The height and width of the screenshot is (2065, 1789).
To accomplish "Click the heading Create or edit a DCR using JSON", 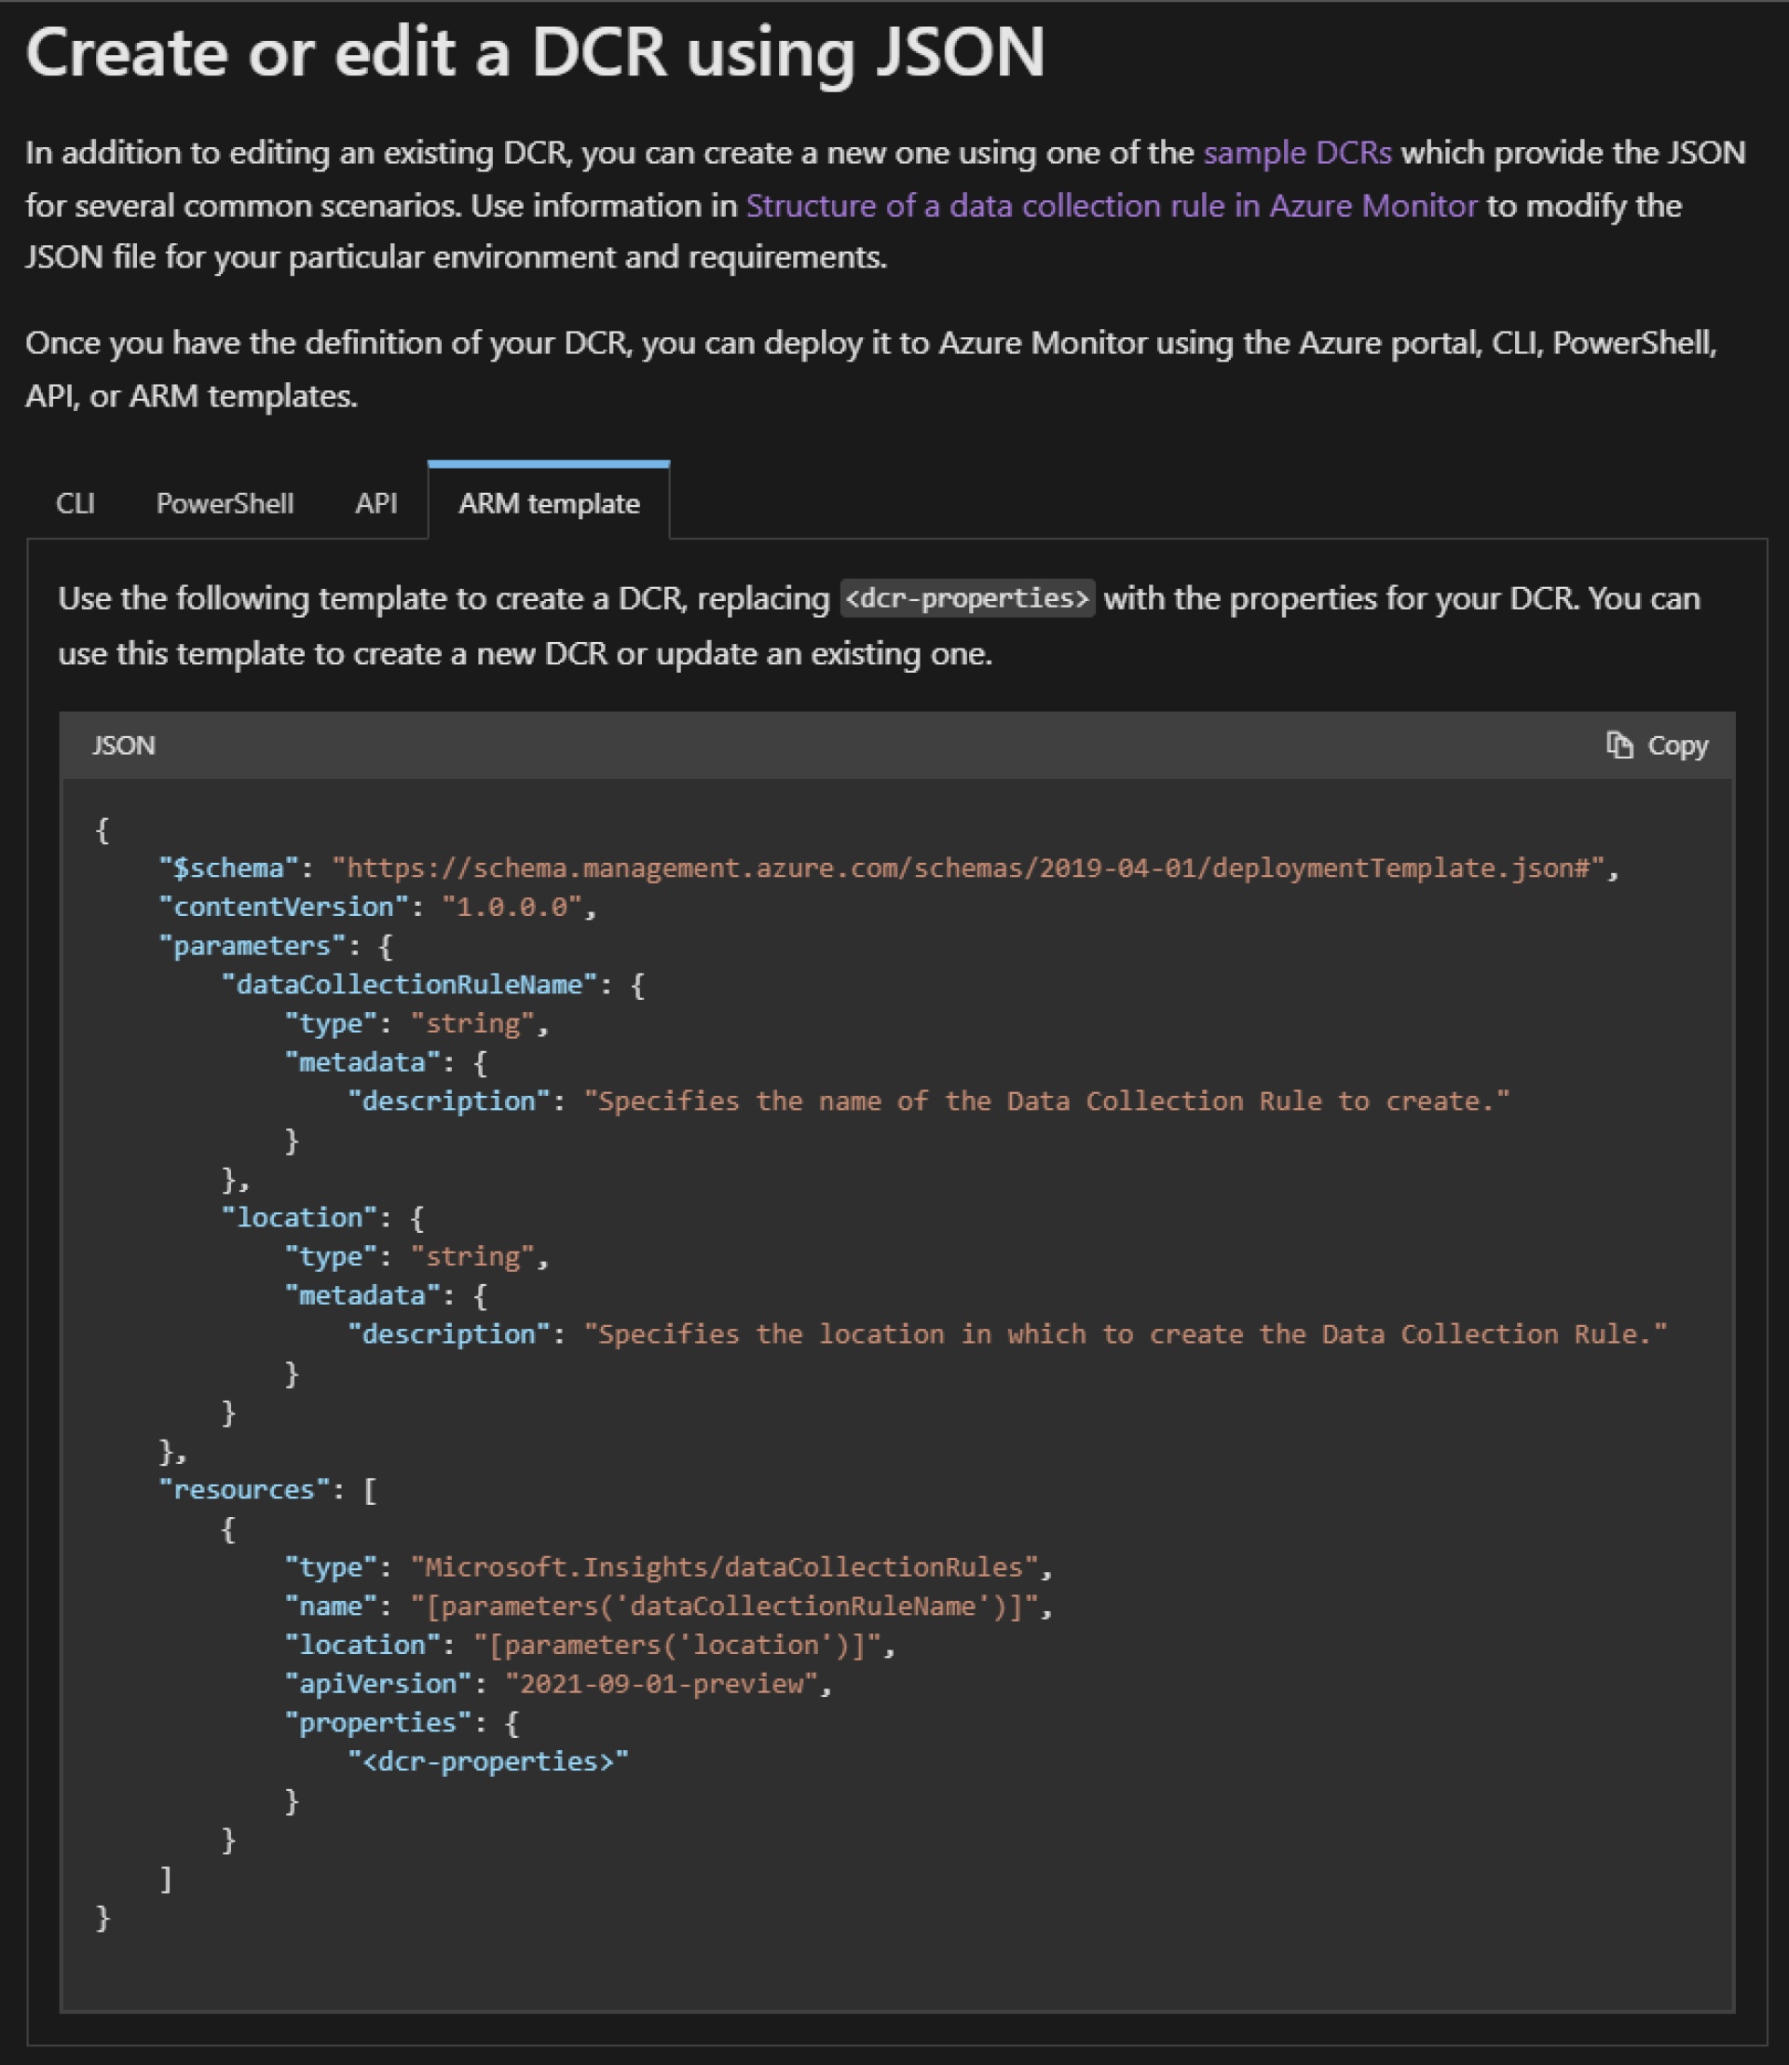I will click(535, 51).
